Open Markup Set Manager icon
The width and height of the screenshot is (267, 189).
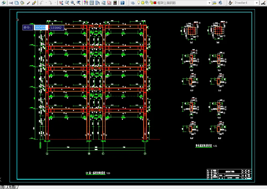(109, 3)
